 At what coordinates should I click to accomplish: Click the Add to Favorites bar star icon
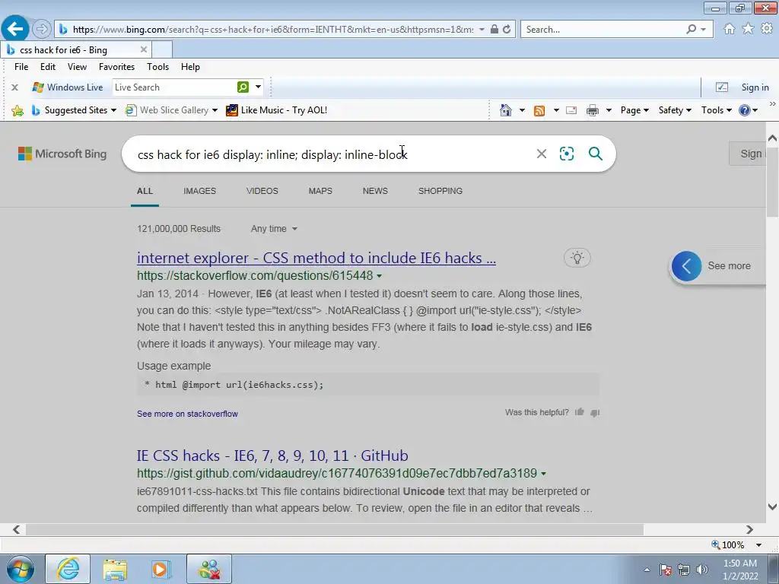[x=17, y=110]
